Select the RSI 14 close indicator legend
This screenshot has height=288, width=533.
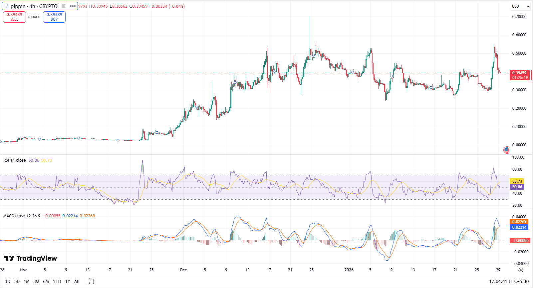click(14, 160)
